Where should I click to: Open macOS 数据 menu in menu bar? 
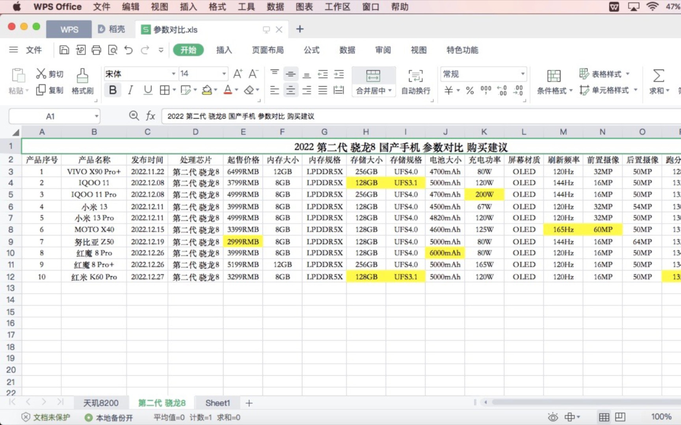tap(275, 7)
